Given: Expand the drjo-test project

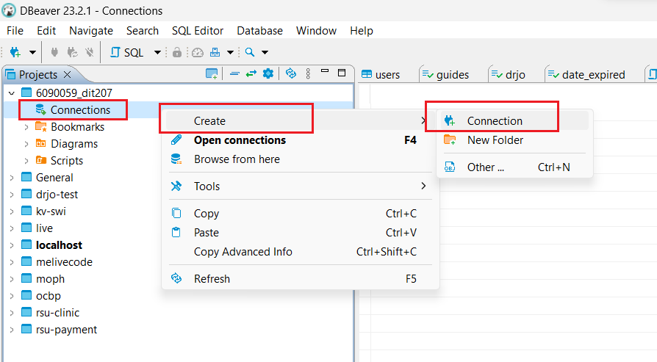Looking at the screenshot, I should tap(12, 195).
